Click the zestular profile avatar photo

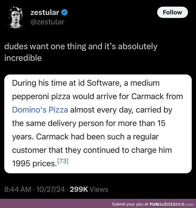(x=14, y=17)
